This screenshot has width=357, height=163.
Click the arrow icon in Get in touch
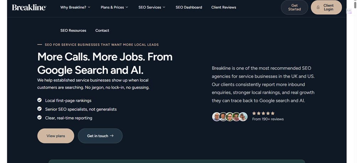click(112, 136)
